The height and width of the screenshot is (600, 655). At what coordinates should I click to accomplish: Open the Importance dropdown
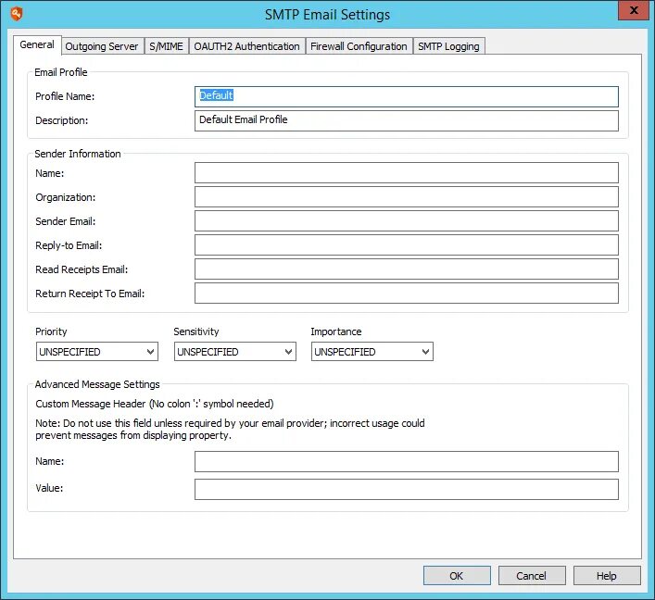372,352
